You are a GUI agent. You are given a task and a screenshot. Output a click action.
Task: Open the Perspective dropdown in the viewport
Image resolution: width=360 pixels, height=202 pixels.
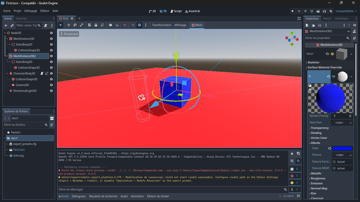click(x=69, y=34)
